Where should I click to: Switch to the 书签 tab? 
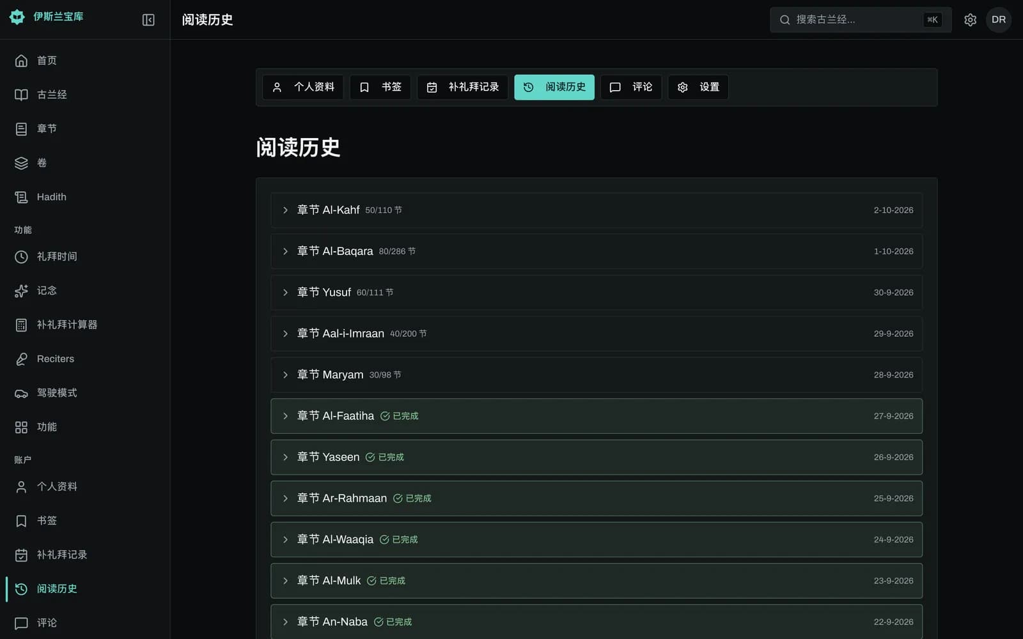pyautogui.click(x=380, y=87)
